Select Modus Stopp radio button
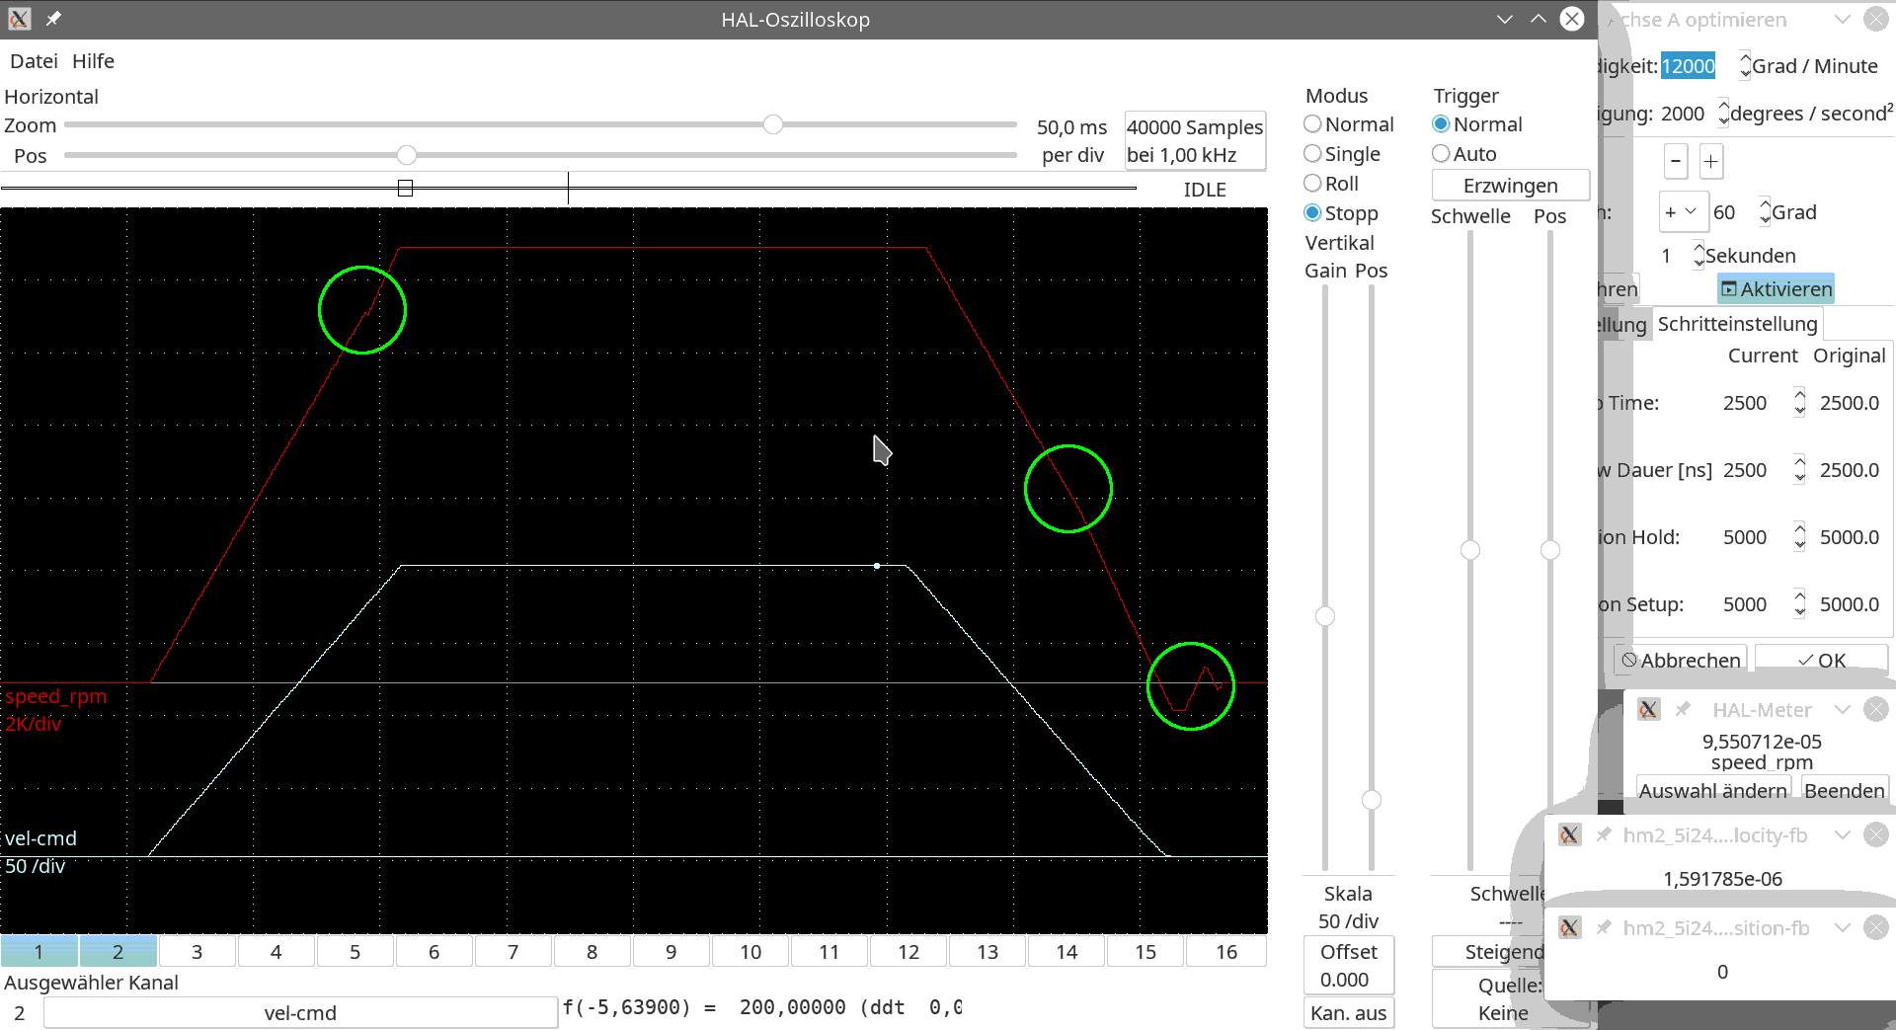The image size is (1896, 1030). click(1312, 213)
